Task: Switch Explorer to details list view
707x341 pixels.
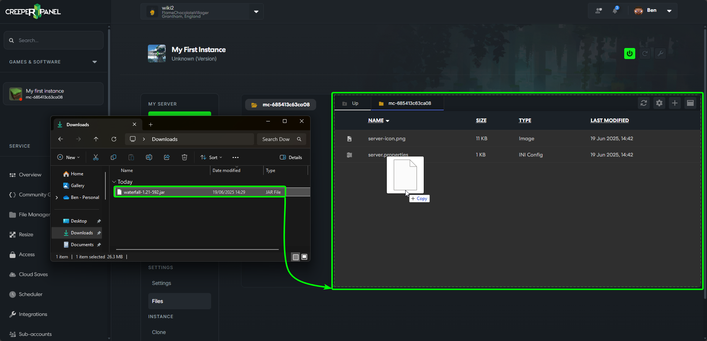Action: [x=295, y=257]
